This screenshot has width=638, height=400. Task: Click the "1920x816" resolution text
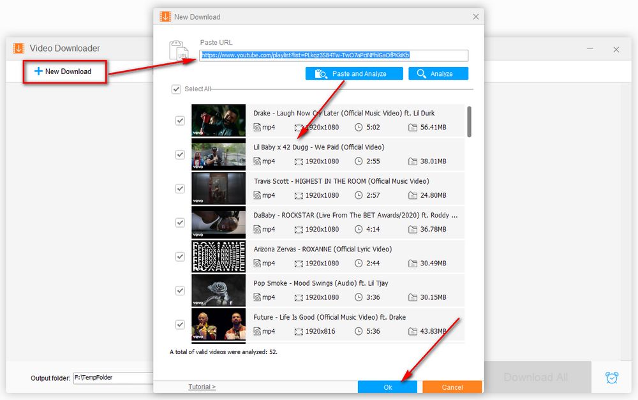(320, 331)
